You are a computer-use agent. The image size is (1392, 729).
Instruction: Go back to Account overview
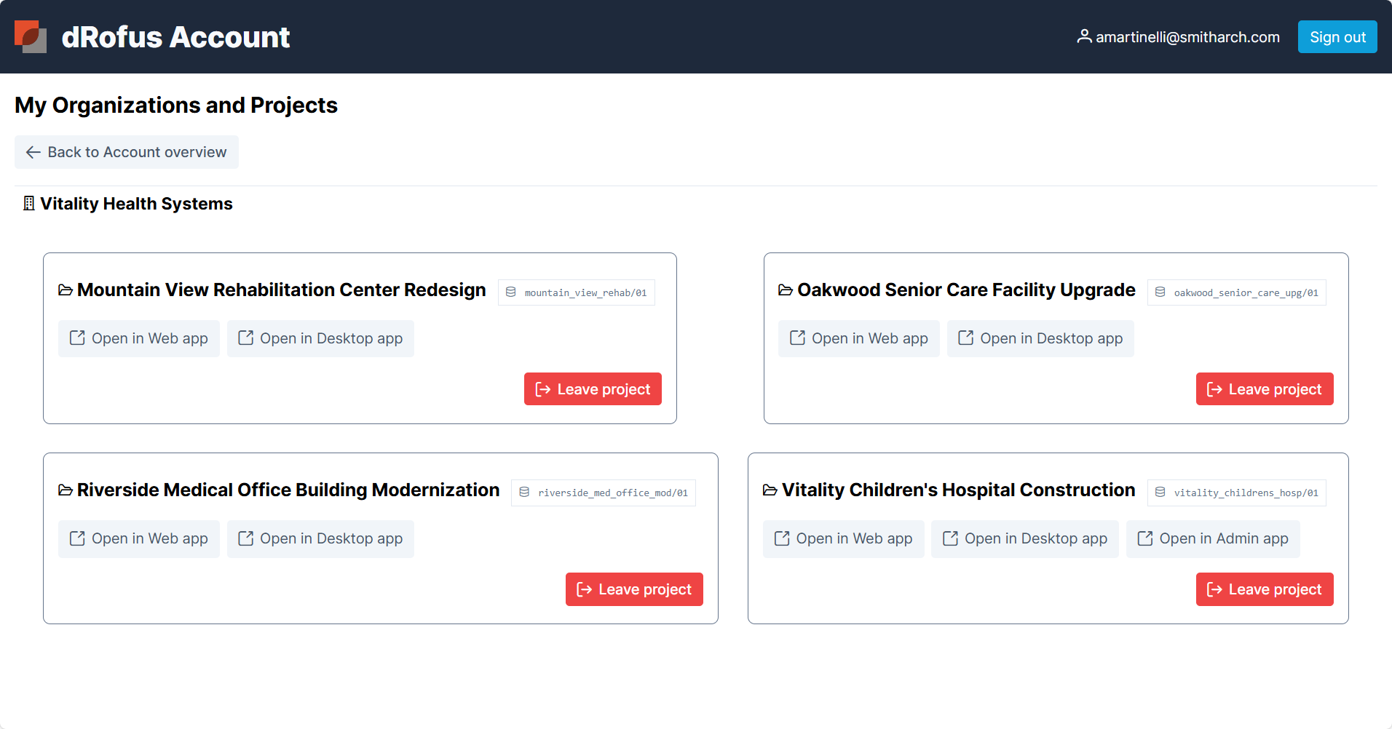point(127,152)
